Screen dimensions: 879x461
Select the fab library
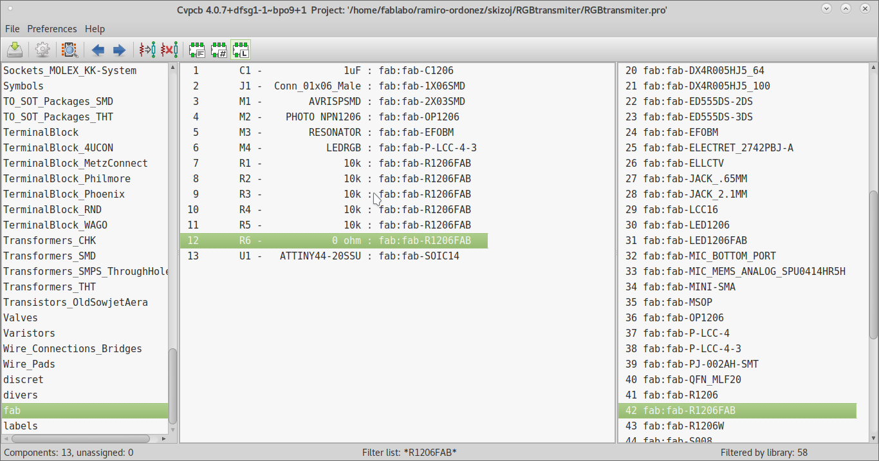84,410
